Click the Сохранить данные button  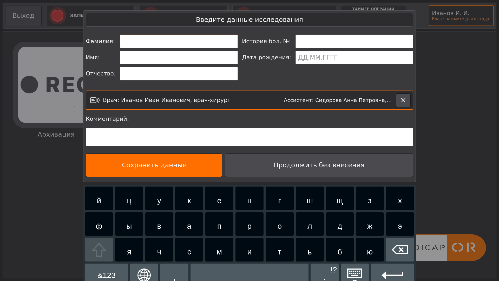click(x=154, y=165)
